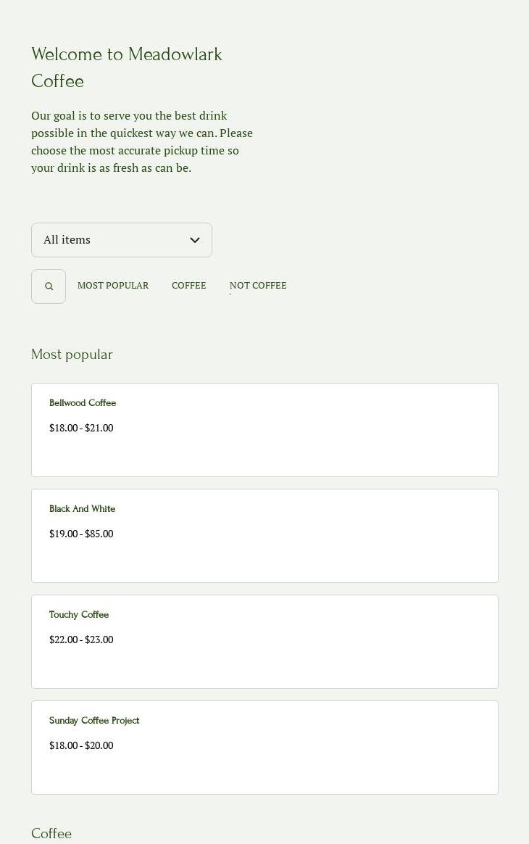The image size is (529, 844).
Task: Click the $18.00 - $20.00 price range
Action: tap(81, 746)
